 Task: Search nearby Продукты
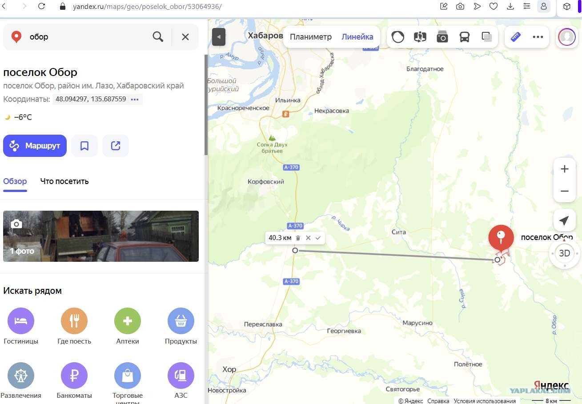[x=181, y=327]
